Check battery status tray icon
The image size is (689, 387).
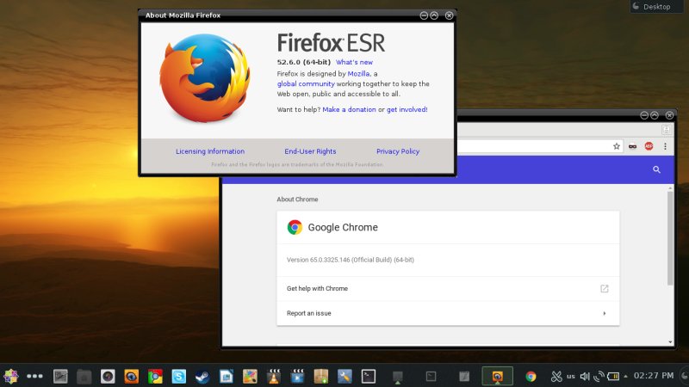(613, 376)
